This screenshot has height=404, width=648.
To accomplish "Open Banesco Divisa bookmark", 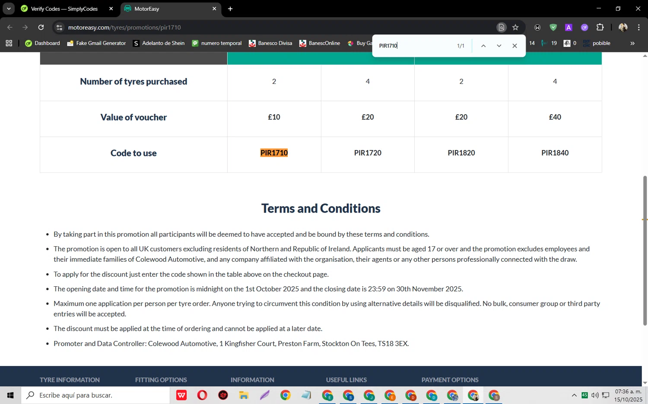I will click(270, 43).
